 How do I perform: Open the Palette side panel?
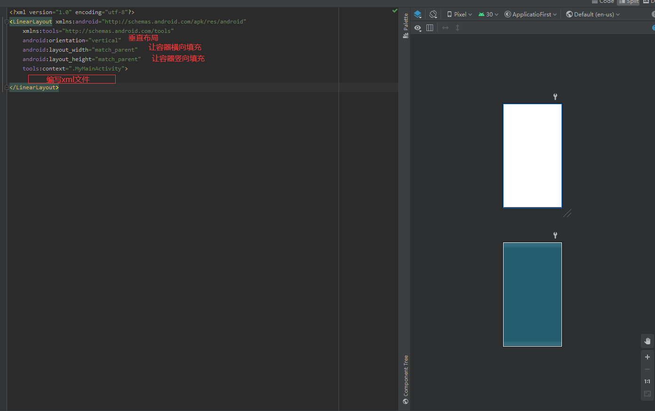405,25
